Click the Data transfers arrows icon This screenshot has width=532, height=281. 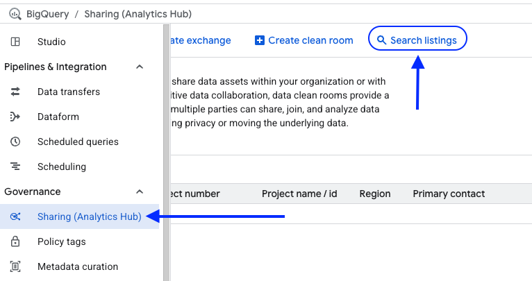point(15,92)
